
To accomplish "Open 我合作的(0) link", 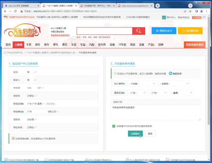I will [183, 17].
